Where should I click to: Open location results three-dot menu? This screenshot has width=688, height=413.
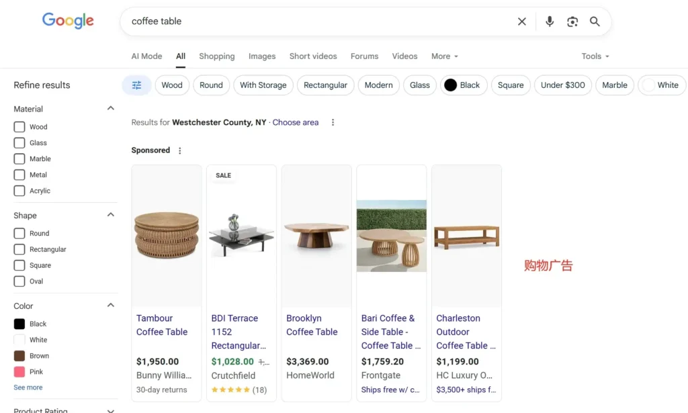[x=333, y=122]
